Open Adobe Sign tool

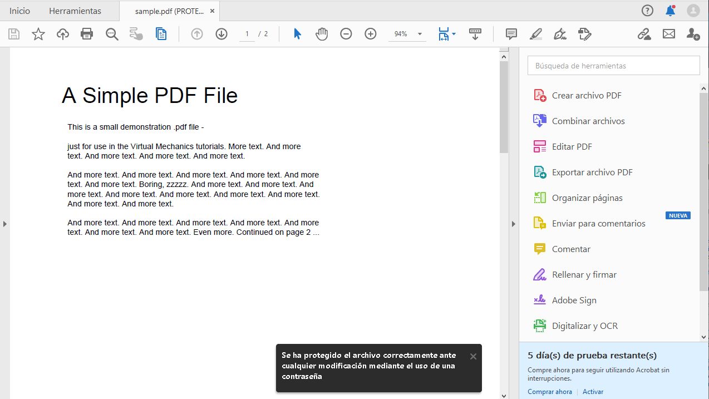click(x=574, y=300)
